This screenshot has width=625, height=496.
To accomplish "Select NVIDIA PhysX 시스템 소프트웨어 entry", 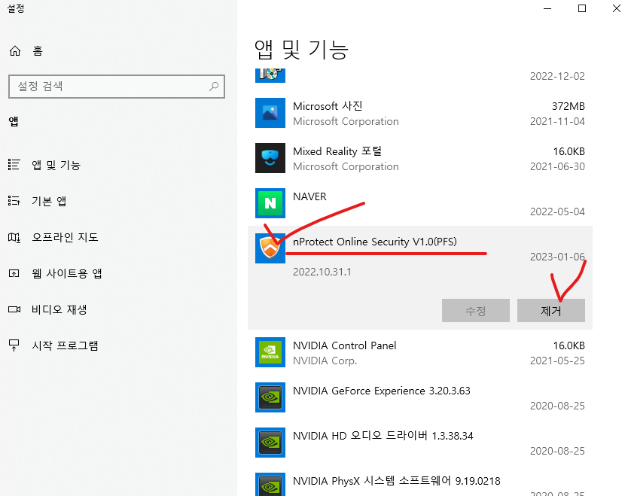I will [420, 481].
